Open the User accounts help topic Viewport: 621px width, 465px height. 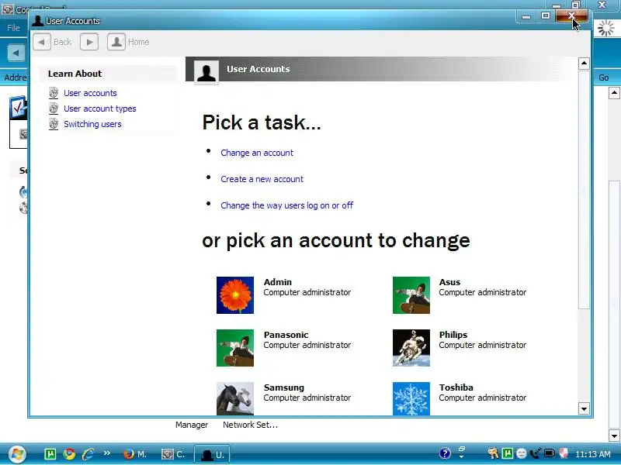click(x=90, y=93)
